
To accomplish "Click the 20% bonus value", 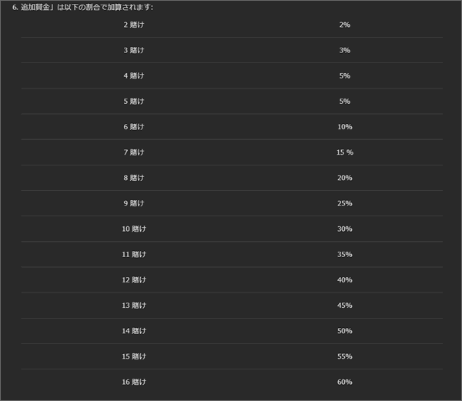I will point(344,178).
